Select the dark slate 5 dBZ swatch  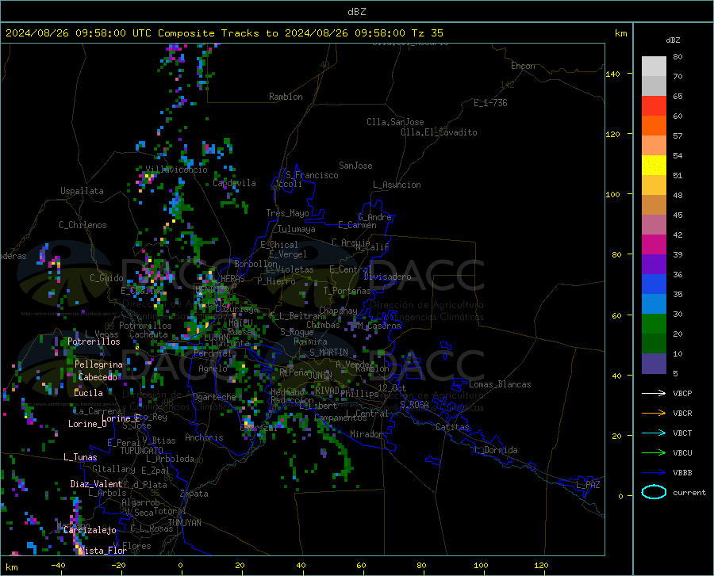[654, 364]
